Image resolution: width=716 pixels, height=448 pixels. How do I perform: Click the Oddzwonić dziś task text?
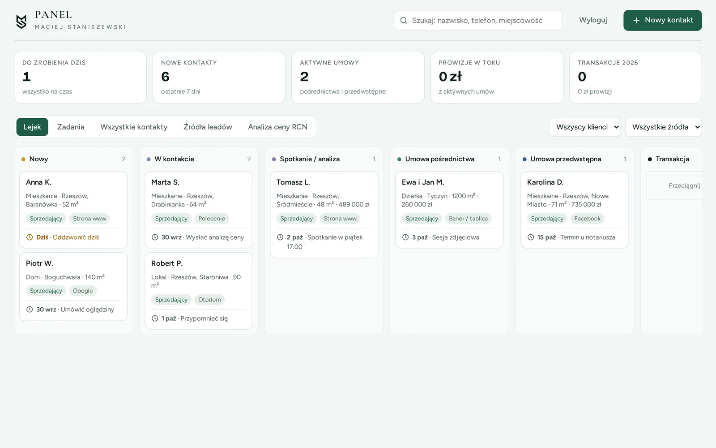coord(76,237)
